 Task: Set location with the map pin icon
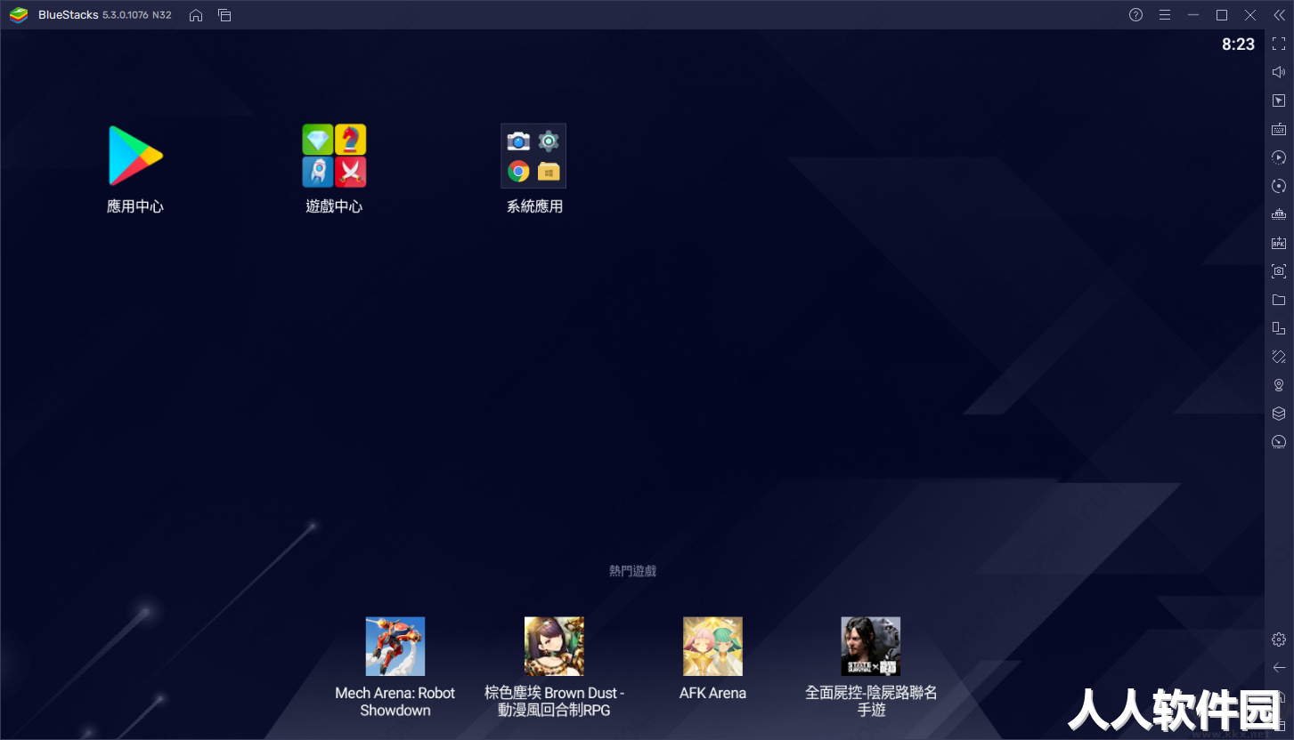(1279, 385)
